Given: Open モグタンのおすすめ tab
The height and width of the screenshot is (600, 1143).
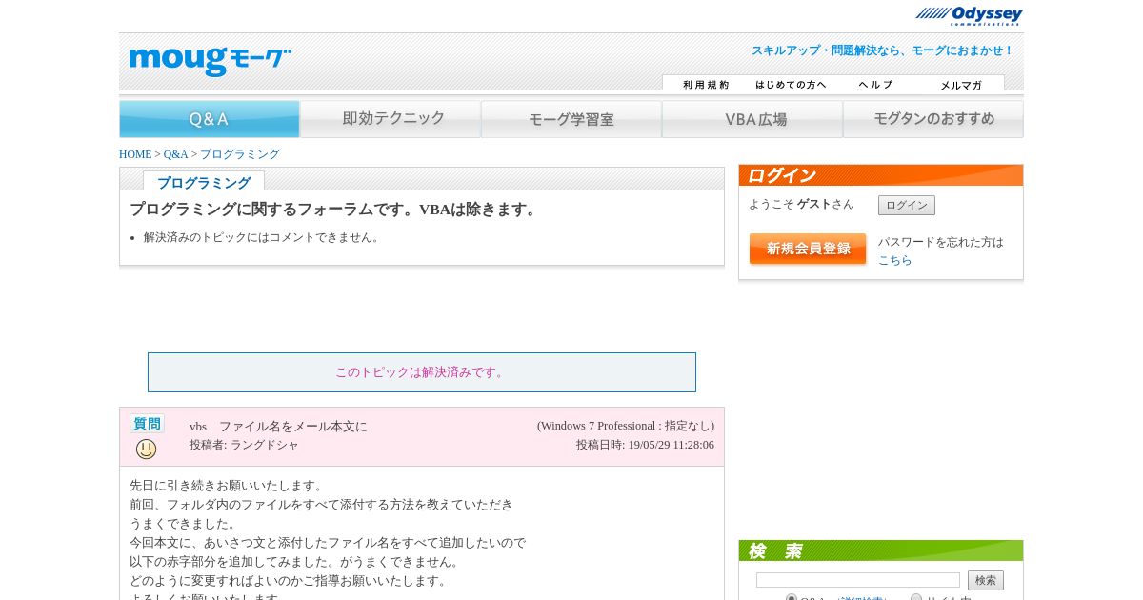Looking at the screenshot, I should [933, 119].
